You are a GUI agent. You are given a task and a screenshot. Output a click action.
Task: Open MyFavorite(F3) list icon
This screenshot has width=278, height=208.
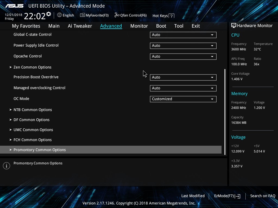click(82, 15)
